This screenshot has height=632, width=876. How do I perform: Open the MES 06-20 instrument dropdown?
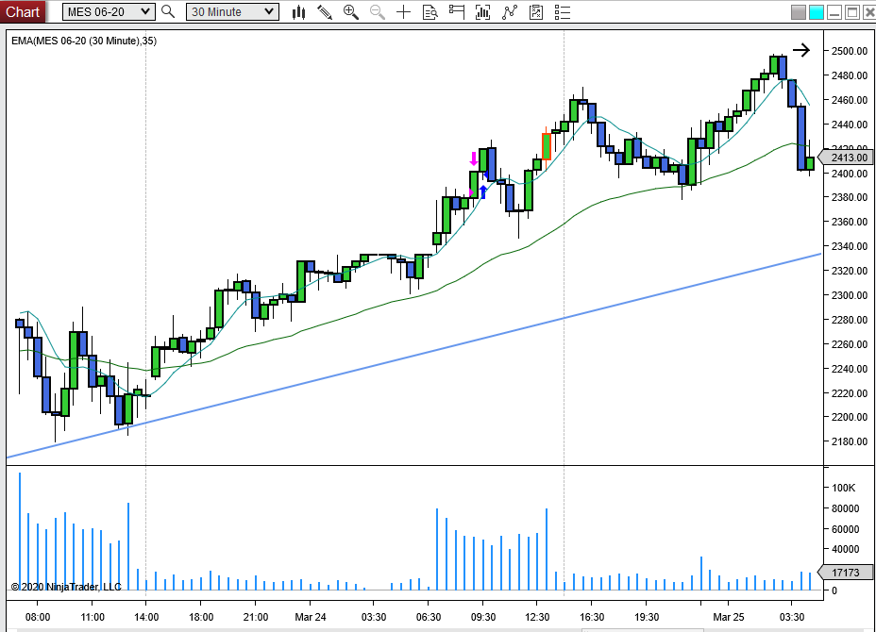coord(109,11)
